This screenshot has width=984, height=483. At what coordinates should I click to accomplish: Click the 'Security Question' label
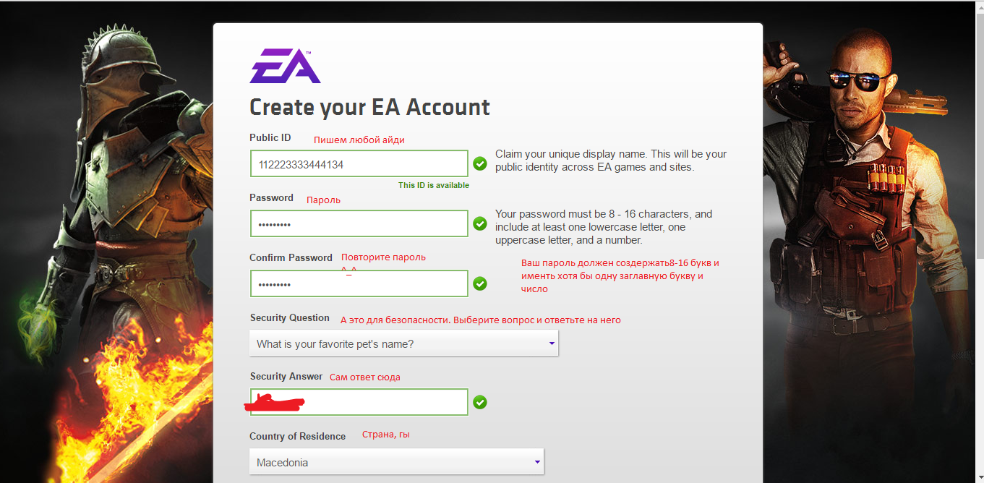[x=290, y=318]
